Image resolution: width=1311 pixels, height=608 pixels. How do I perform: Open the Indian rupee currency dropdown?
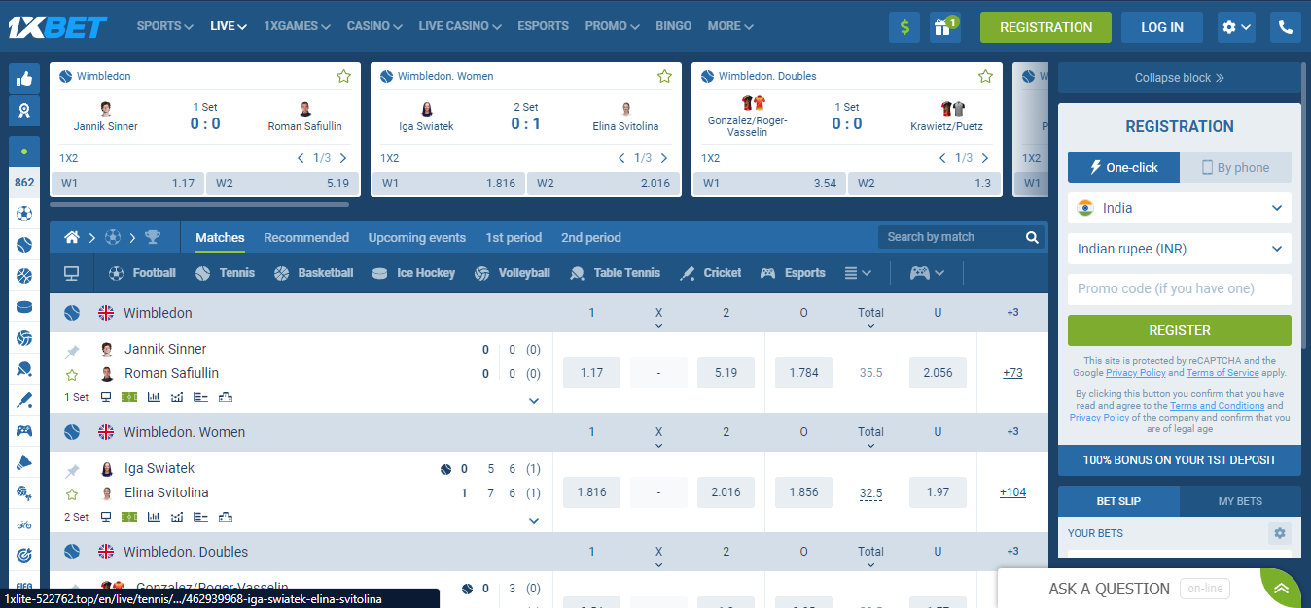click(1180, 249)
